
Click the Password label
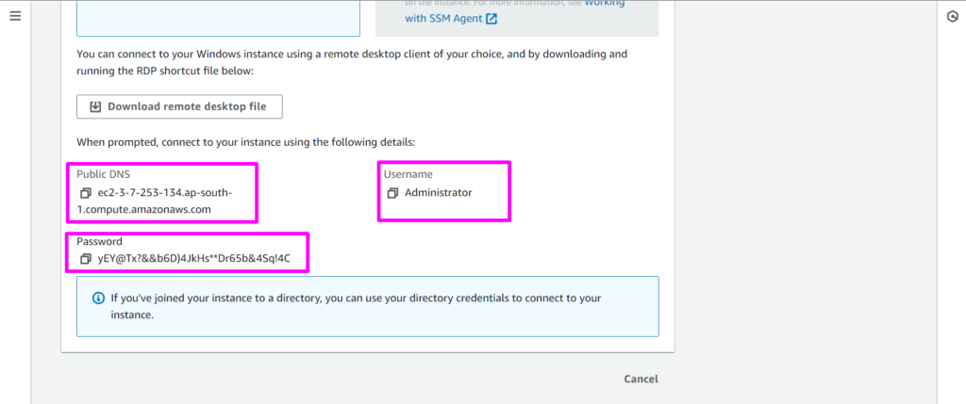pos(99,242)
